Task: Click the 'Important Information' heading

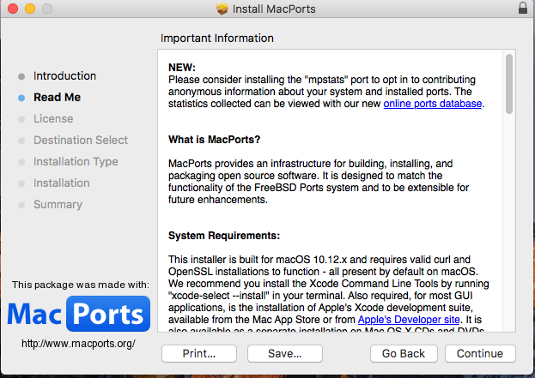Action: pyautogui.click(x=217, y=38)
